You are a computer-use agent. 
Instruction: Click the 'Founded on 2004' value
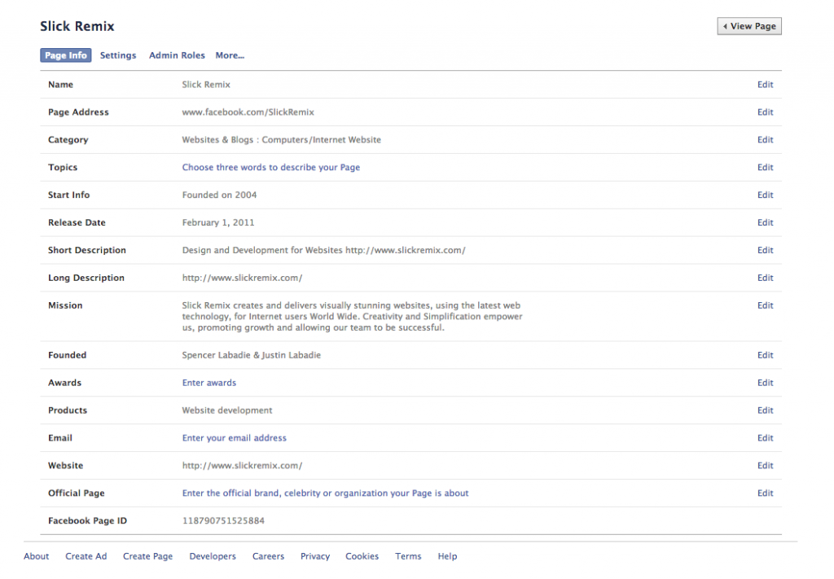(x=219, y=195)
